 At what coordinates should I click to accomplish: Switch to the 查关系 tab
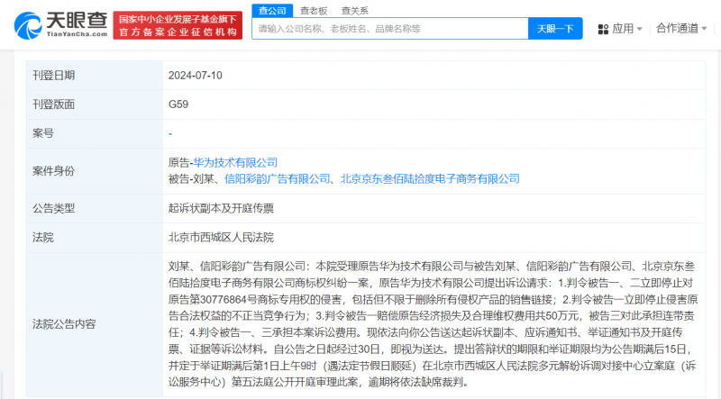click(x=353, y=9)
